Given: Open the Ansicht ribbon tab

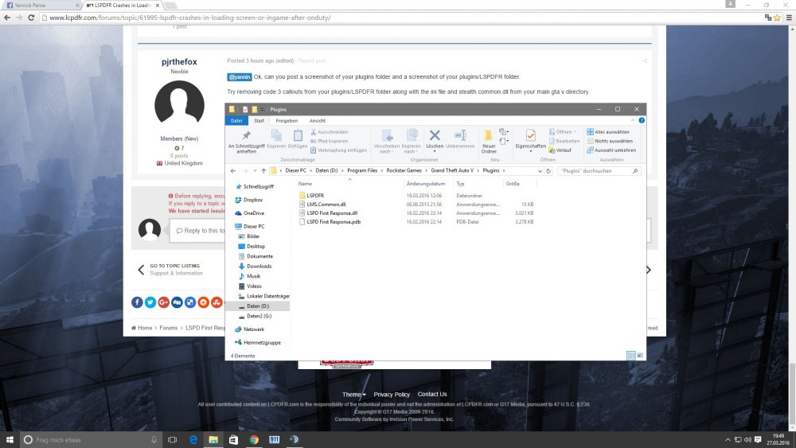Looking at the screenshot, I should [317, 121].
